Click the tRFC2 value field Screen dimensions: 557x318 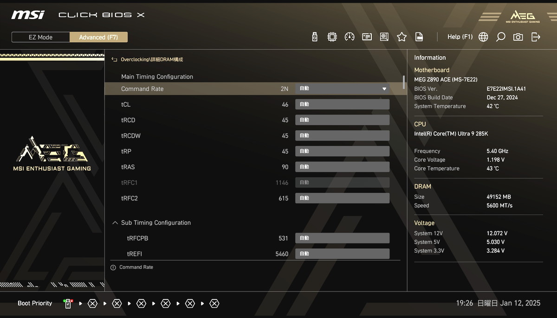pos(343,198)
